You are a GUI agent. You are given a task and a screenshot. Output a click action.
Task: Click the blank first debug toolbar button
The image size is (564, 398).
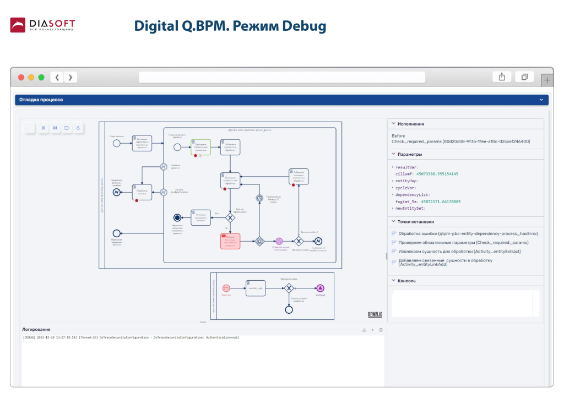click(x=30, y=128)
